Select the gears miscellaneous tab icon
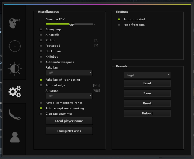The width and height of the screenshot is (194, 159). (x=15, y=92)
